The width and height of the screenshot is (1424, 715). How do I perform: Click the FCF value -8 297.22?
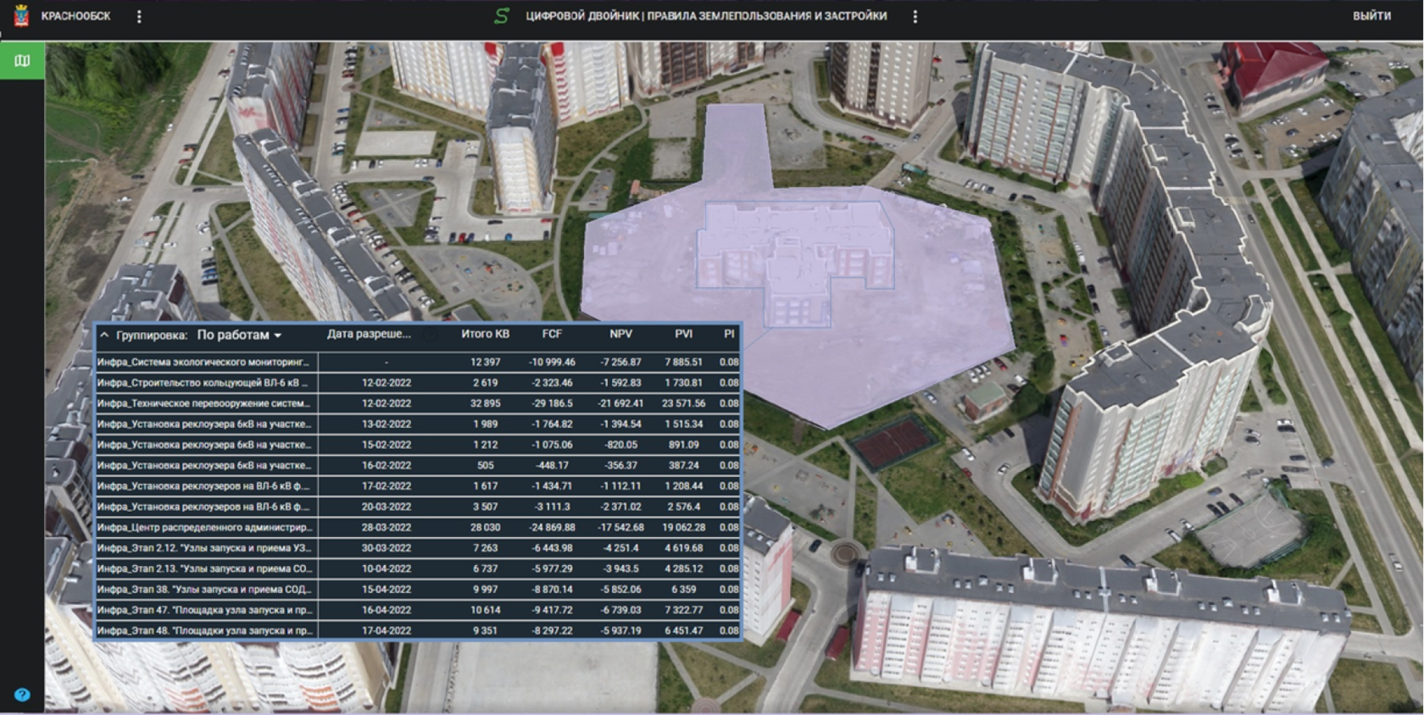tap(552, 630)
